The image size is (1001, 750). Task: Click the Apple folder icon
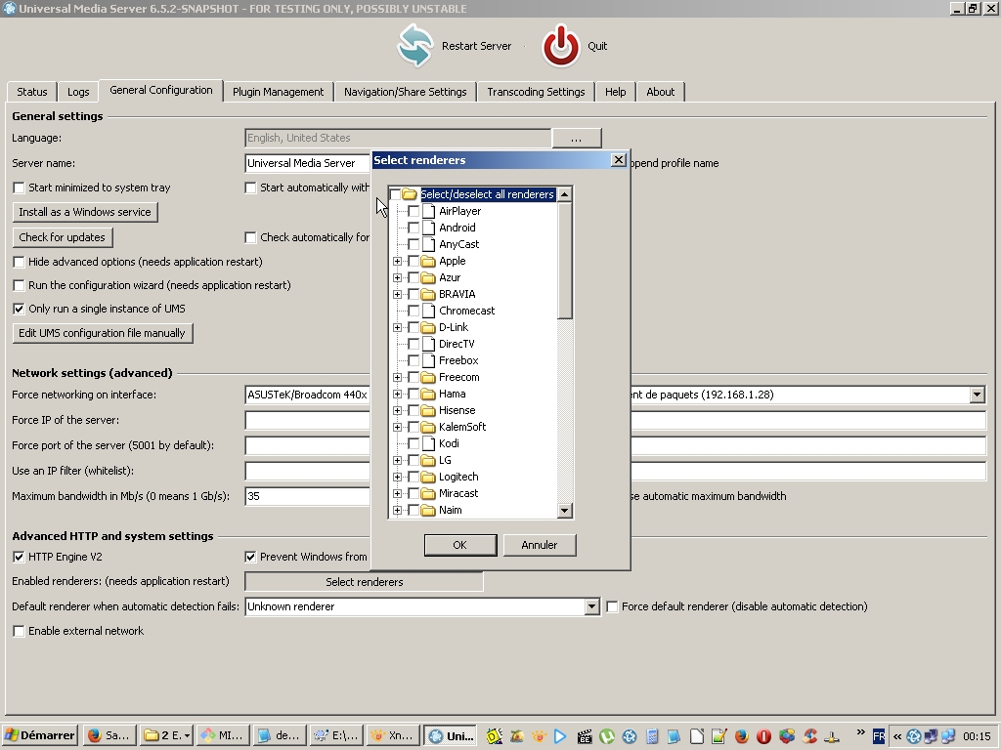[x=428, y=261]
